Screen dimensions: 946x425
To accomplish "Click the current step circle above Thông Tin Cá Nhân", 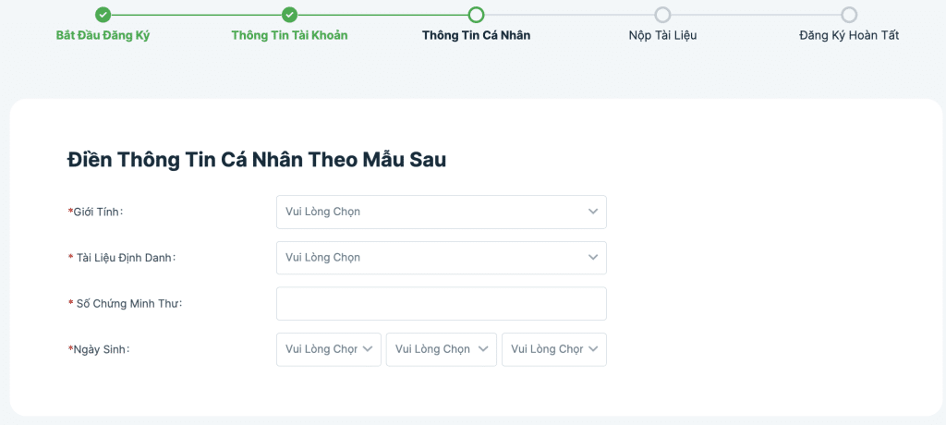I will (476, 15).
